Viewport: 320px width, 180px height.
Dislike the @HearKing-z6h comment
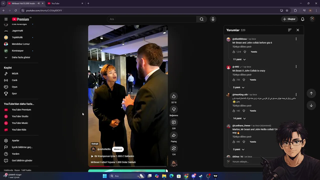[244, 111]
